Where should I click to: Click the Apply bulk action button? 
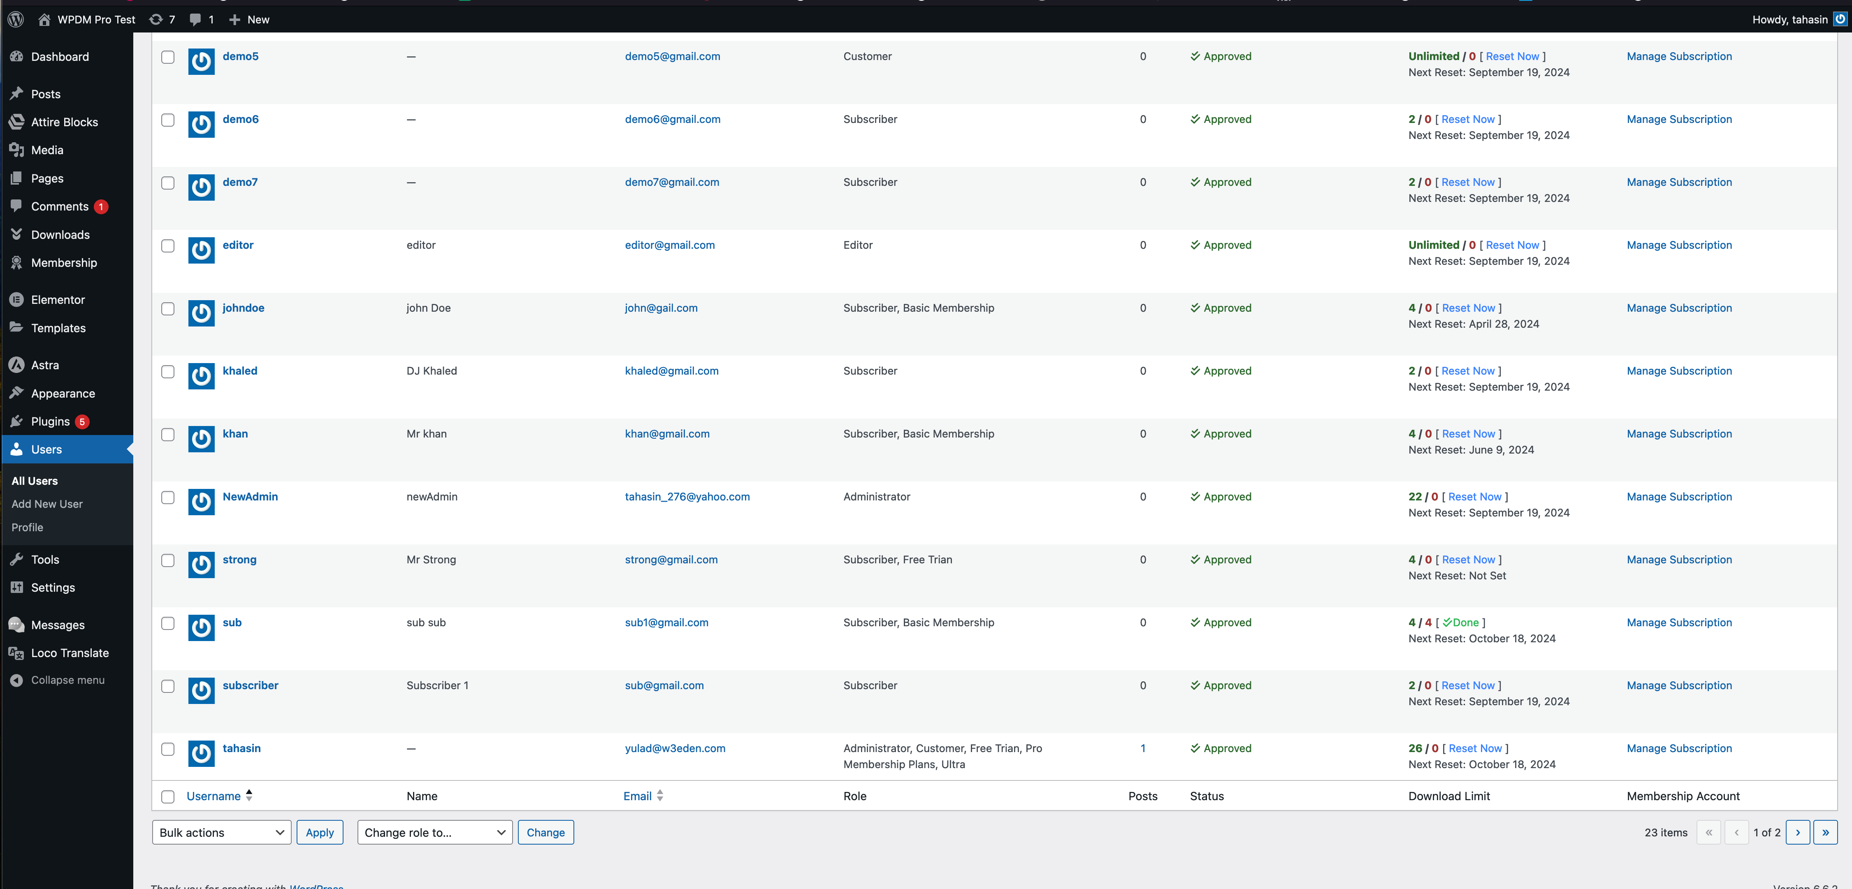coord(320,832)
